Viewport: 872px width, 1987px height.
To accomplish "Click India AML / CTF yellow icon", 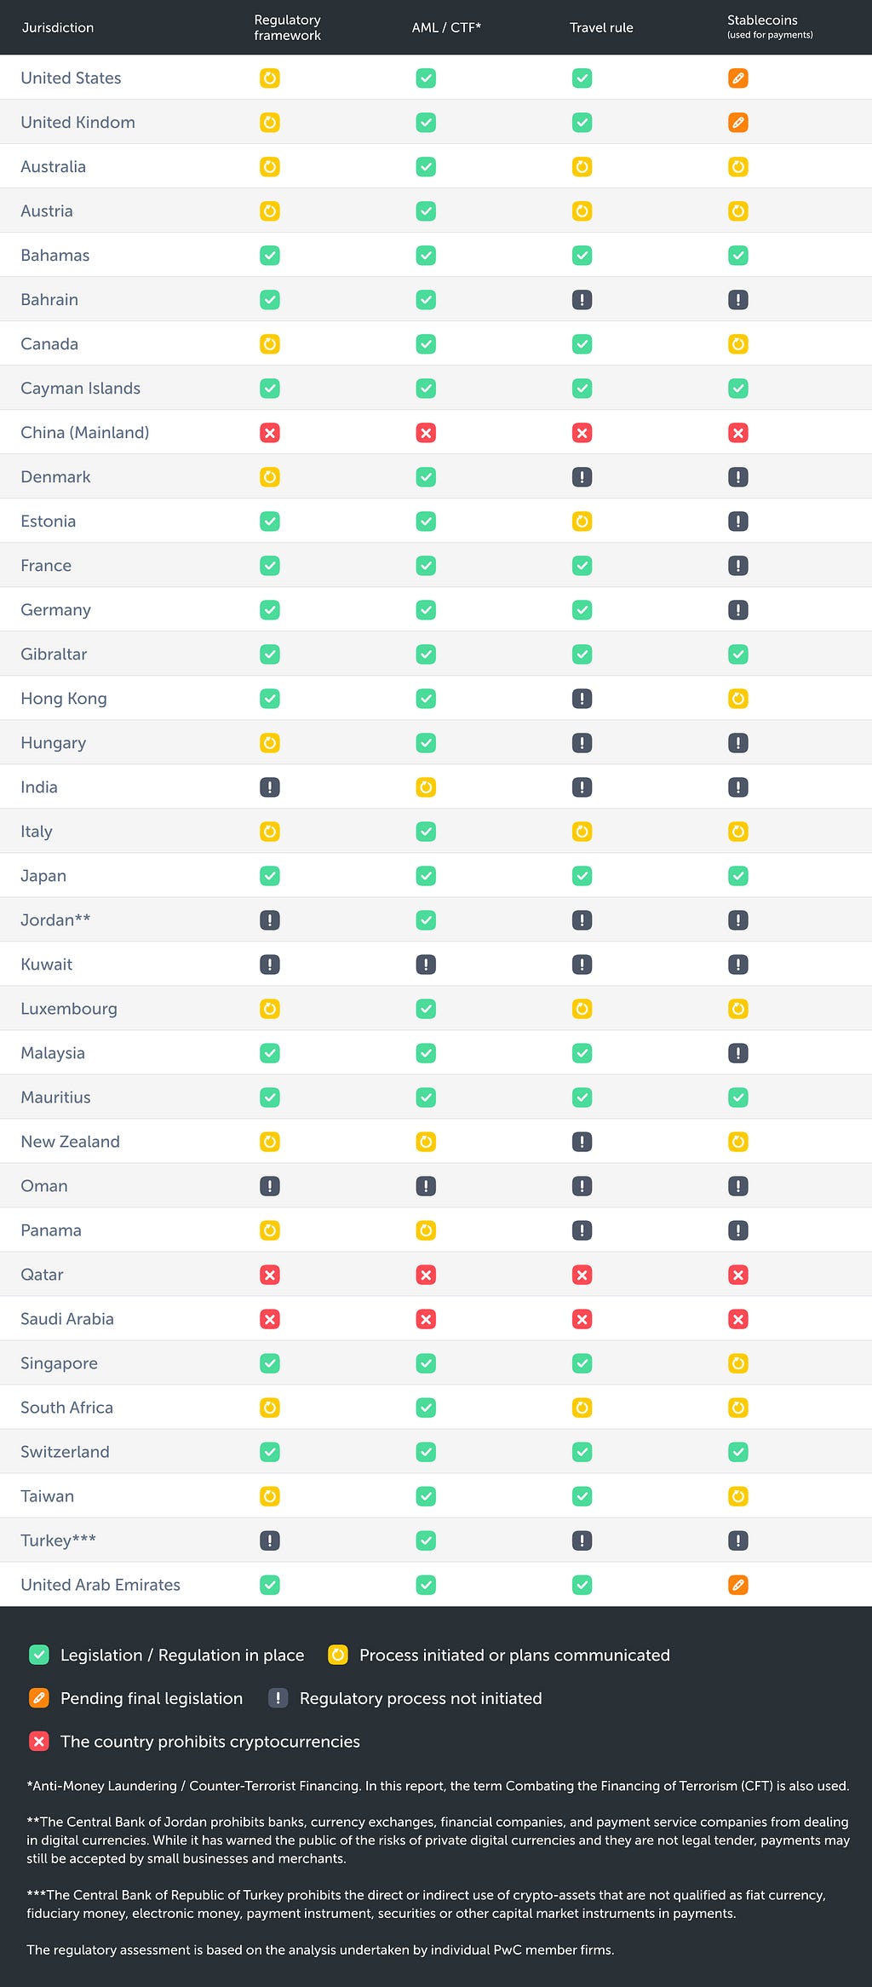I will pyautogui.click(x=426, y=787).
